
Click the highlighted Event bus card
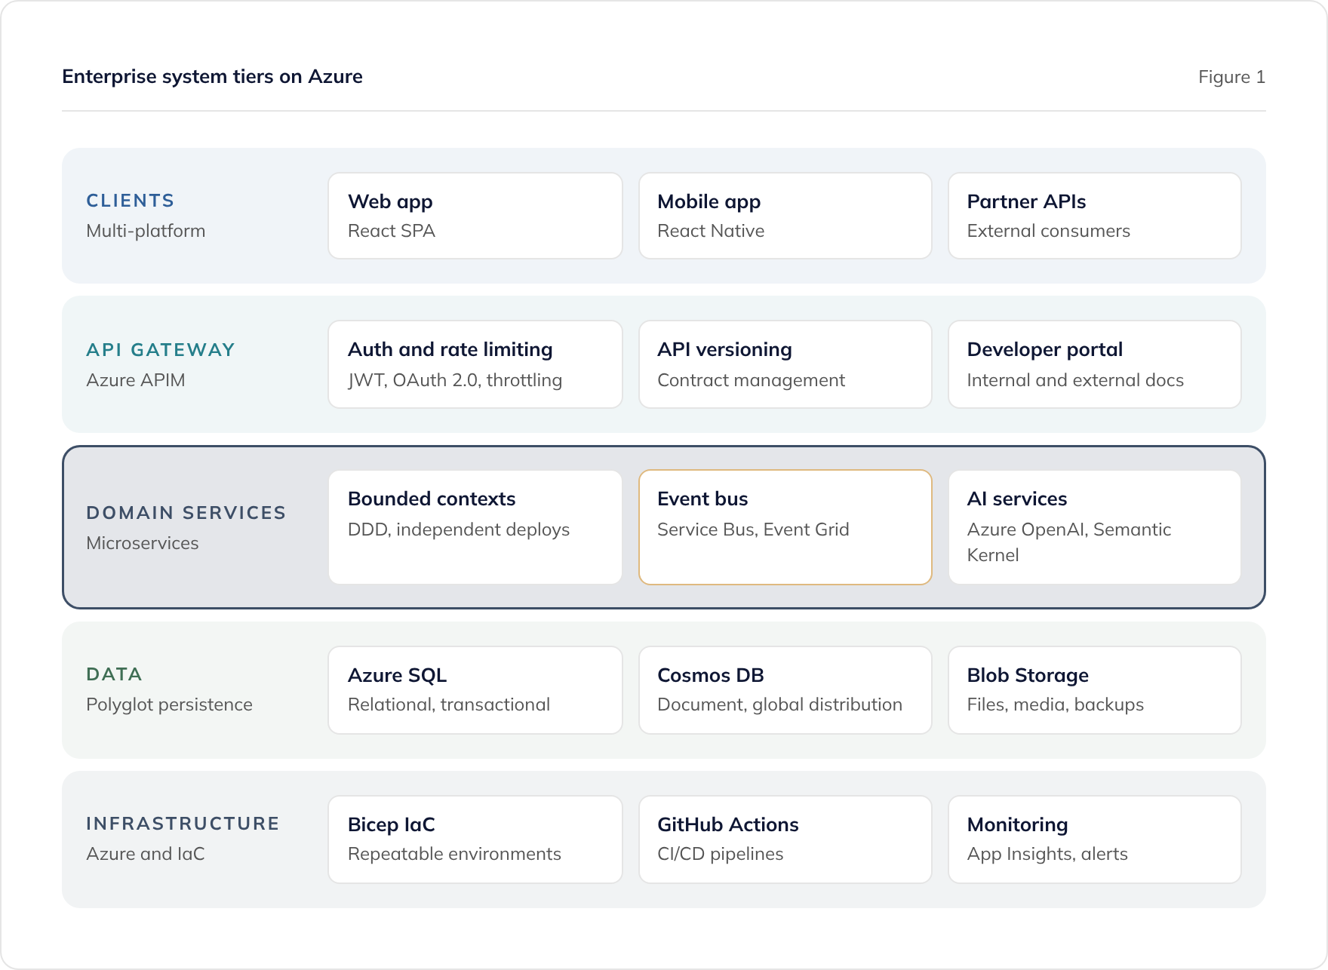click(785, 527)
